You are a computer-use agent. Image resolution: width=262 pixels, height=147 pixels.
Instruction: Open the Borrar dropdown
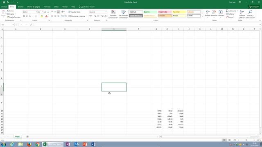pyautogui.click(x=230, y=17)
